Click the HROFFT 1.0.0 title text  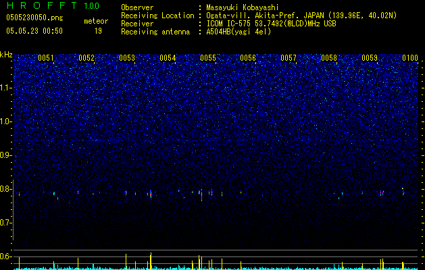tap(53, 5)
